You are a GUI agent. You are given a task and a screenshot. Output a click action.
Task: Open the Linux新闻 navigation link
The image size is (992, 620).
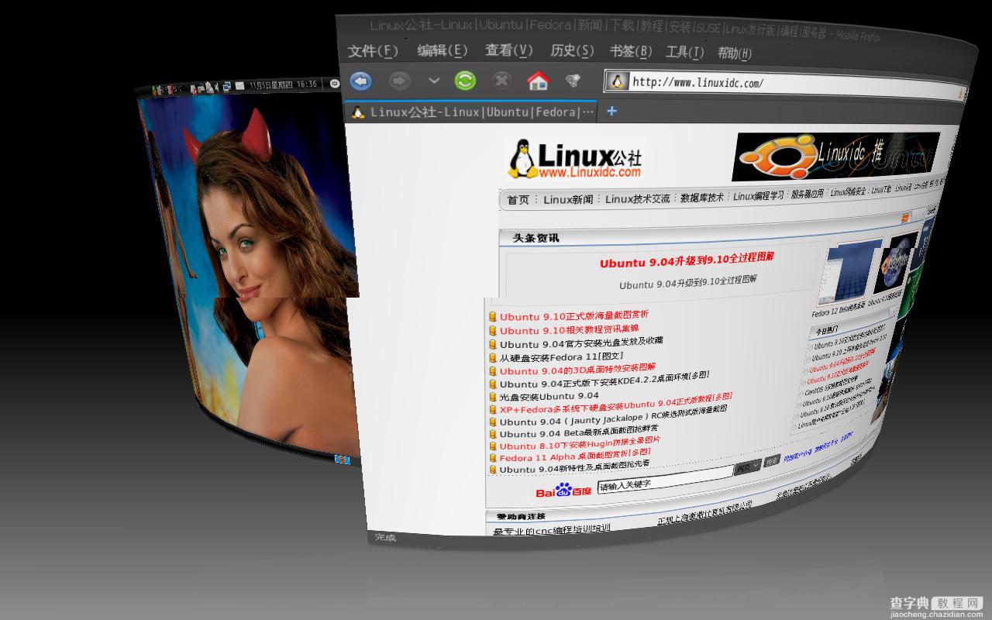coord(568,199)
